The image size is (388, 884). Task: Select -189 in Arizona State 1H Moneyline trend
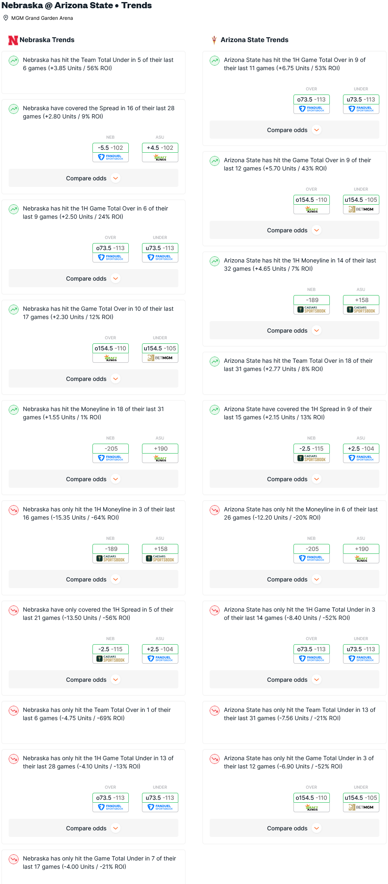312,300
